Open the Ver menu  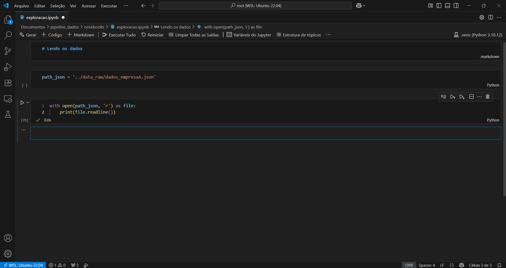[x=73, y=6]
